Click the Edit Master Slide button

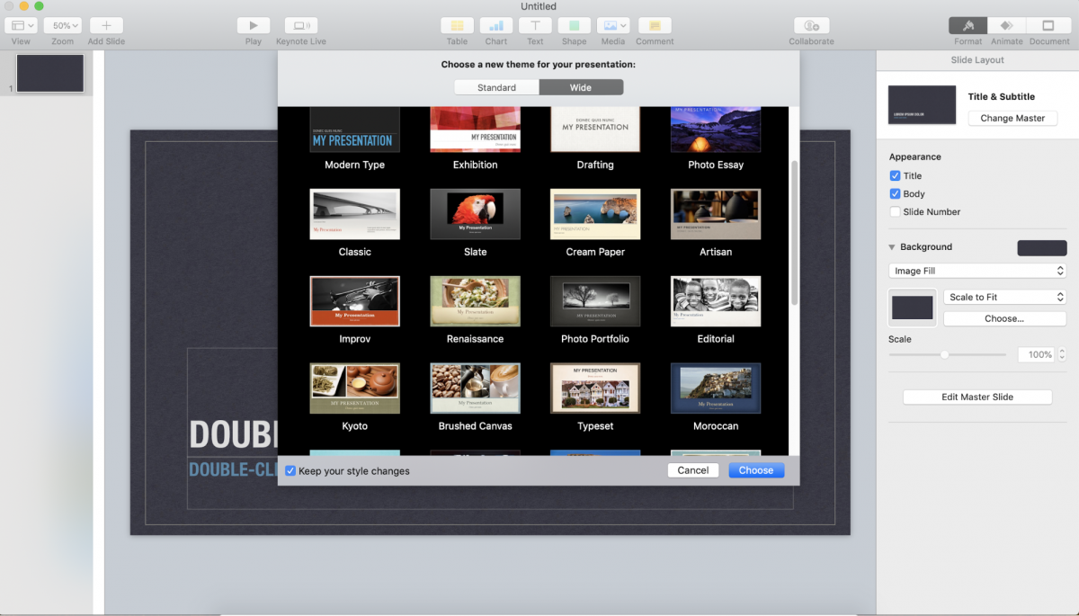(x=977, y=397)
